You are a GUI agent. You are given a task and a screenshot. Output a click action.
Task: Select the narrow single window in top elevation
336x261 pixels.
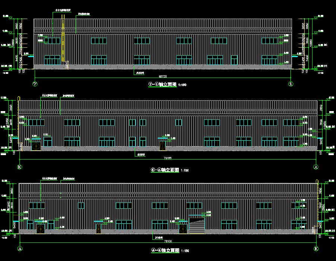click(234, 59)
